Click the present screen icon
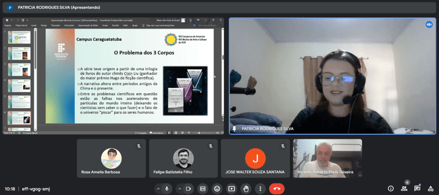 tap(231, 189)
